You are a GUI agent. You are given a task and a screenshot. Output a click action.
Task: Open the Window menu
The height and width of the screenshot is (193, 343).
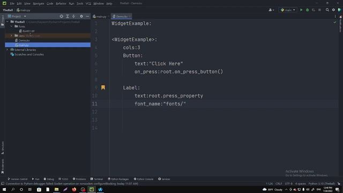click(x=99, y=4)
